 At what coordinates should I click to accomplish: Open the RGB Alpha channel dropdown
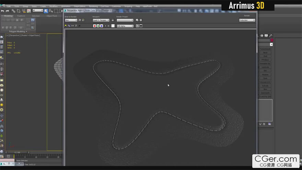tap(125, 26)
